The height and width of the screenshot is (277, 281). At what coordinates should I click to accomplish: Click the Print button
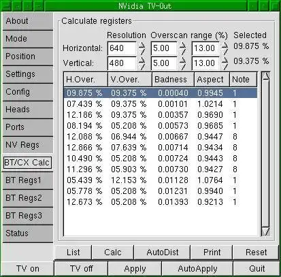point(212,252)
